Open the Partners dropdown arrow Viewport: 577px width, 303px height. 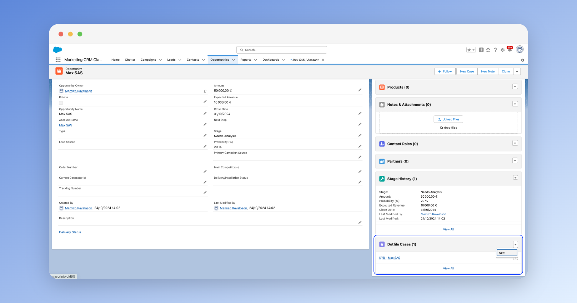[515, 161]
